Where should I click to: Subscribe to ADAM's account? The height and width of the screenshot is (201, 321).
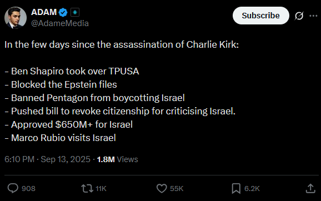pyautogui.click(x=261, y=16)
